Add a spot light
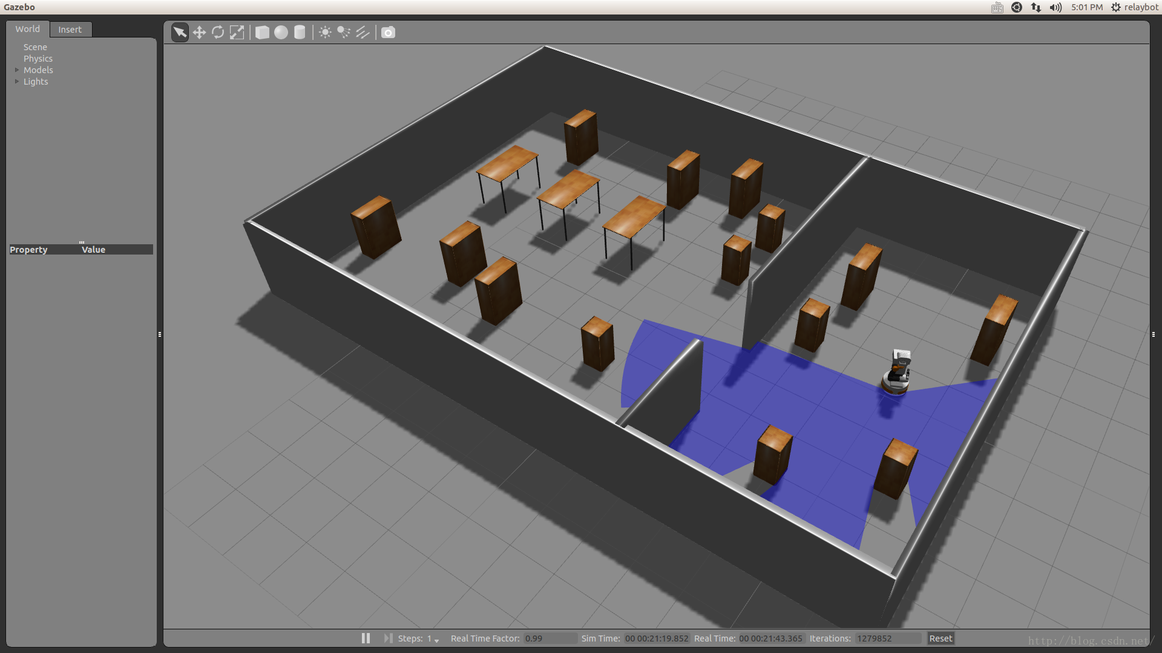This screenshot has width=1162, height=653. (x=344, y=32)
